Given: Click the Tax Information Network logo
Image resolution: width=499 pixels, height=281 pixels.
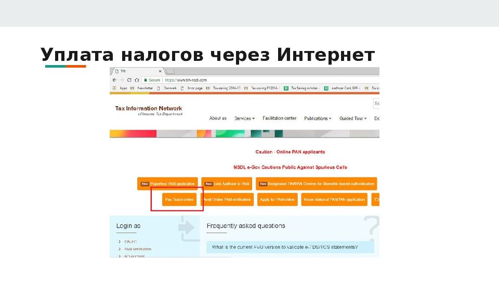Looking at the screenshot, I should tap(149, 110).
